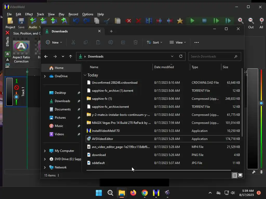This screenshot has width=266, height=199.
Task: Expand the address bar history dropdown
Action: (x=172, y=56)
